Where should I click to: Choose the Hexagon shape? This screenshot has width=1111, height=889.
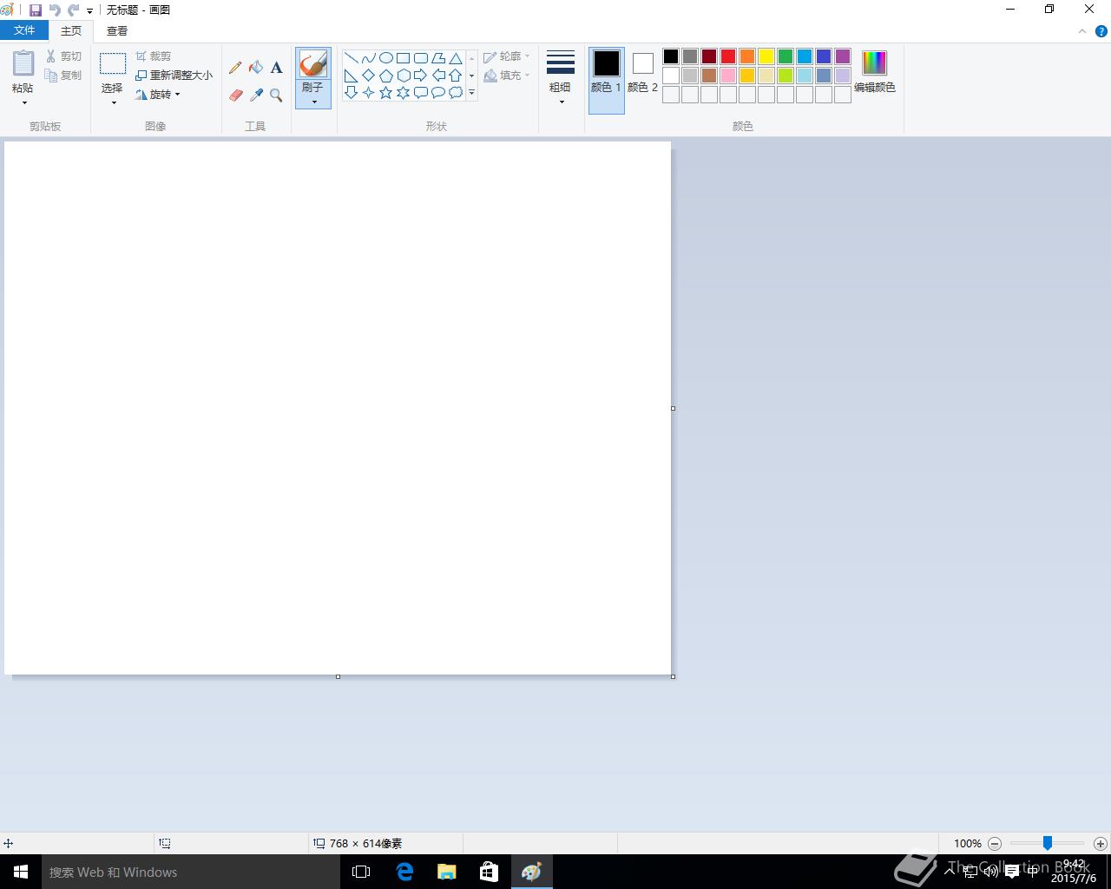pos(404,76)
